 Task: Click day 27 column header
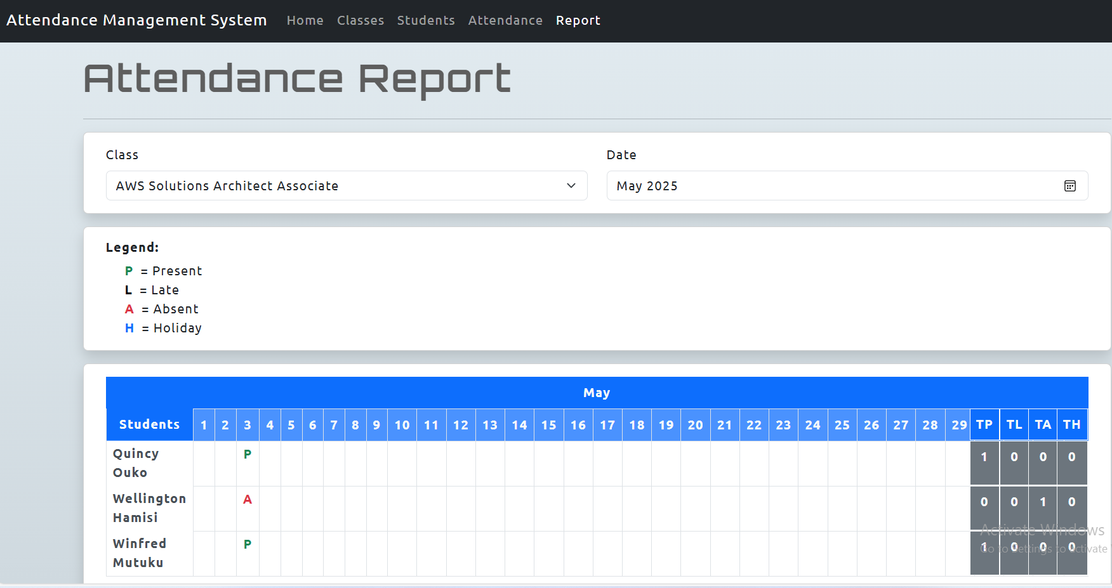pos(901,425)
